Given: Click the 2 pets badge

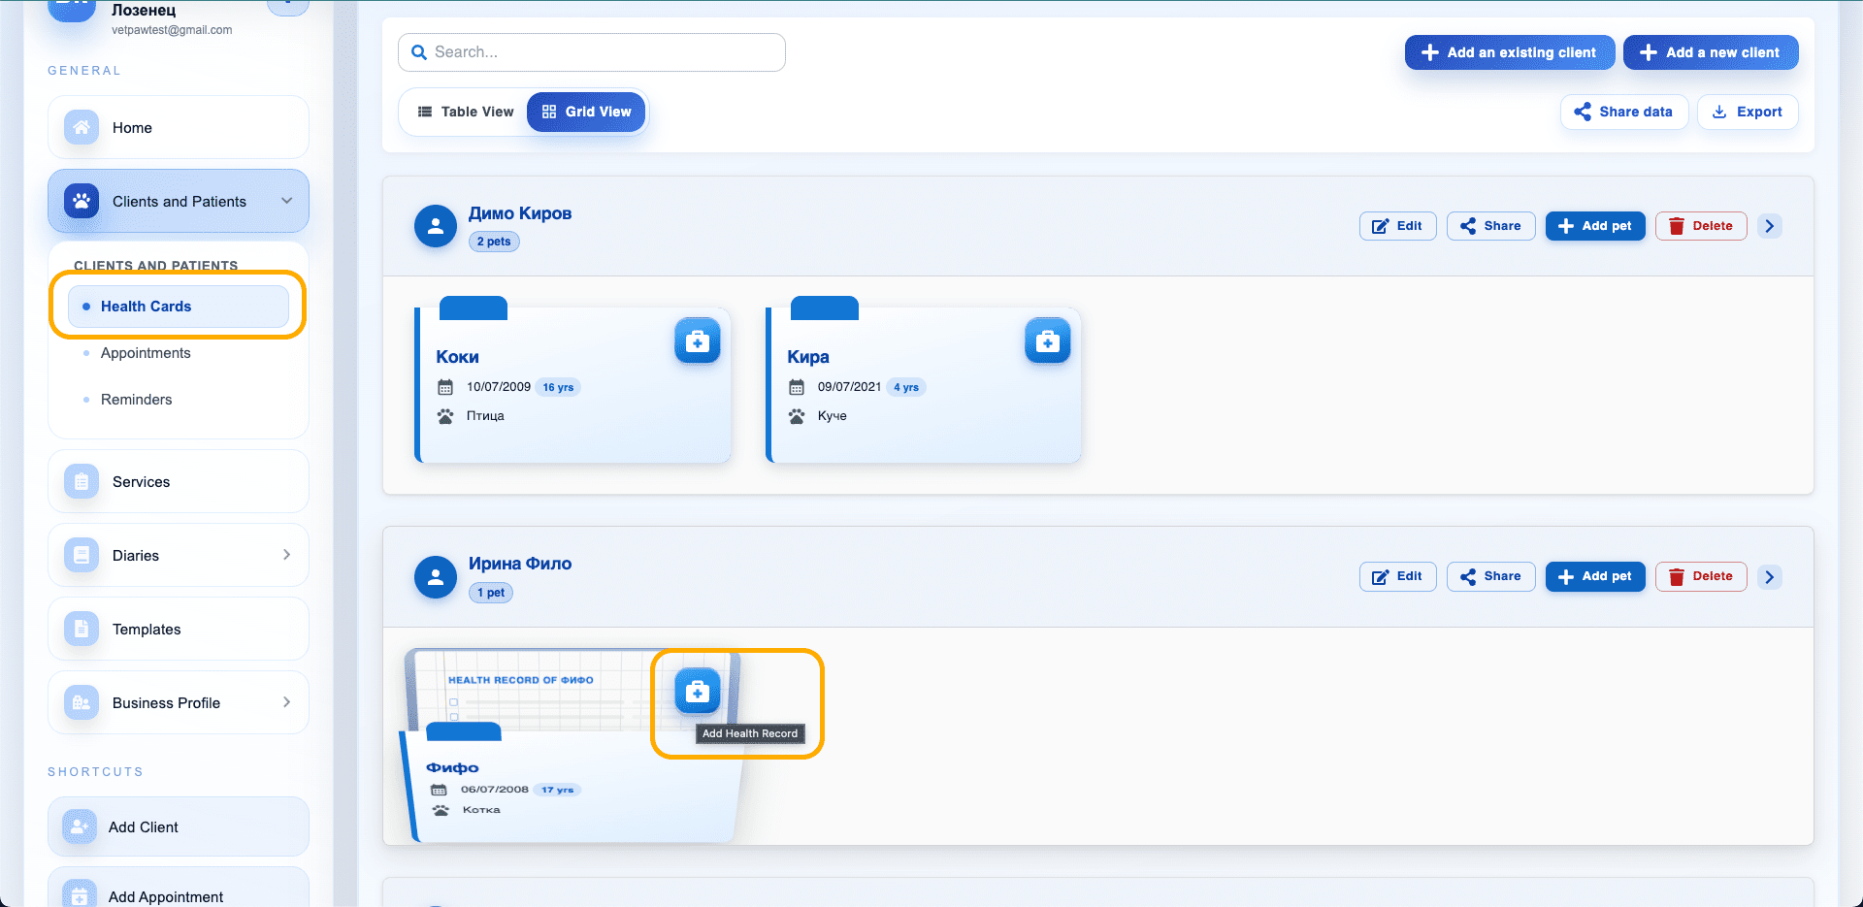Looking at the screenshot, I should (494, 242).
